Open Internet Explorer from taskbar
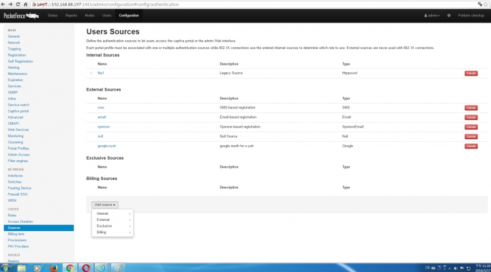 101,268
